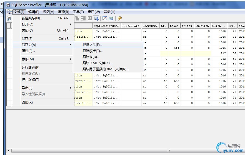Click the horizontal scrollbar left arrow
This screenshot has width=245, height=155.
[9, 151]
